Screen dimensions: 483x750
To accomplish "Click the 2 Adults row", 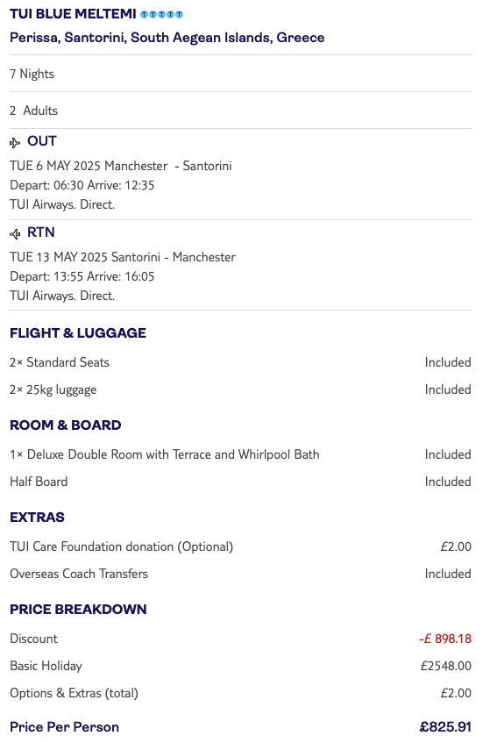I will (x=240, y=111).
